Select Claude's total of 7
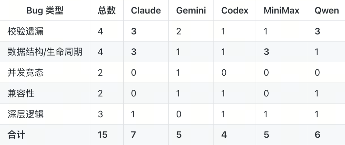The height and width of the screenshot is (145, 345). (134, 134)
